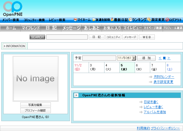
Task: Open プライバシーポリシー footer link
Action: pyautogui.click(x=165, y=128)
